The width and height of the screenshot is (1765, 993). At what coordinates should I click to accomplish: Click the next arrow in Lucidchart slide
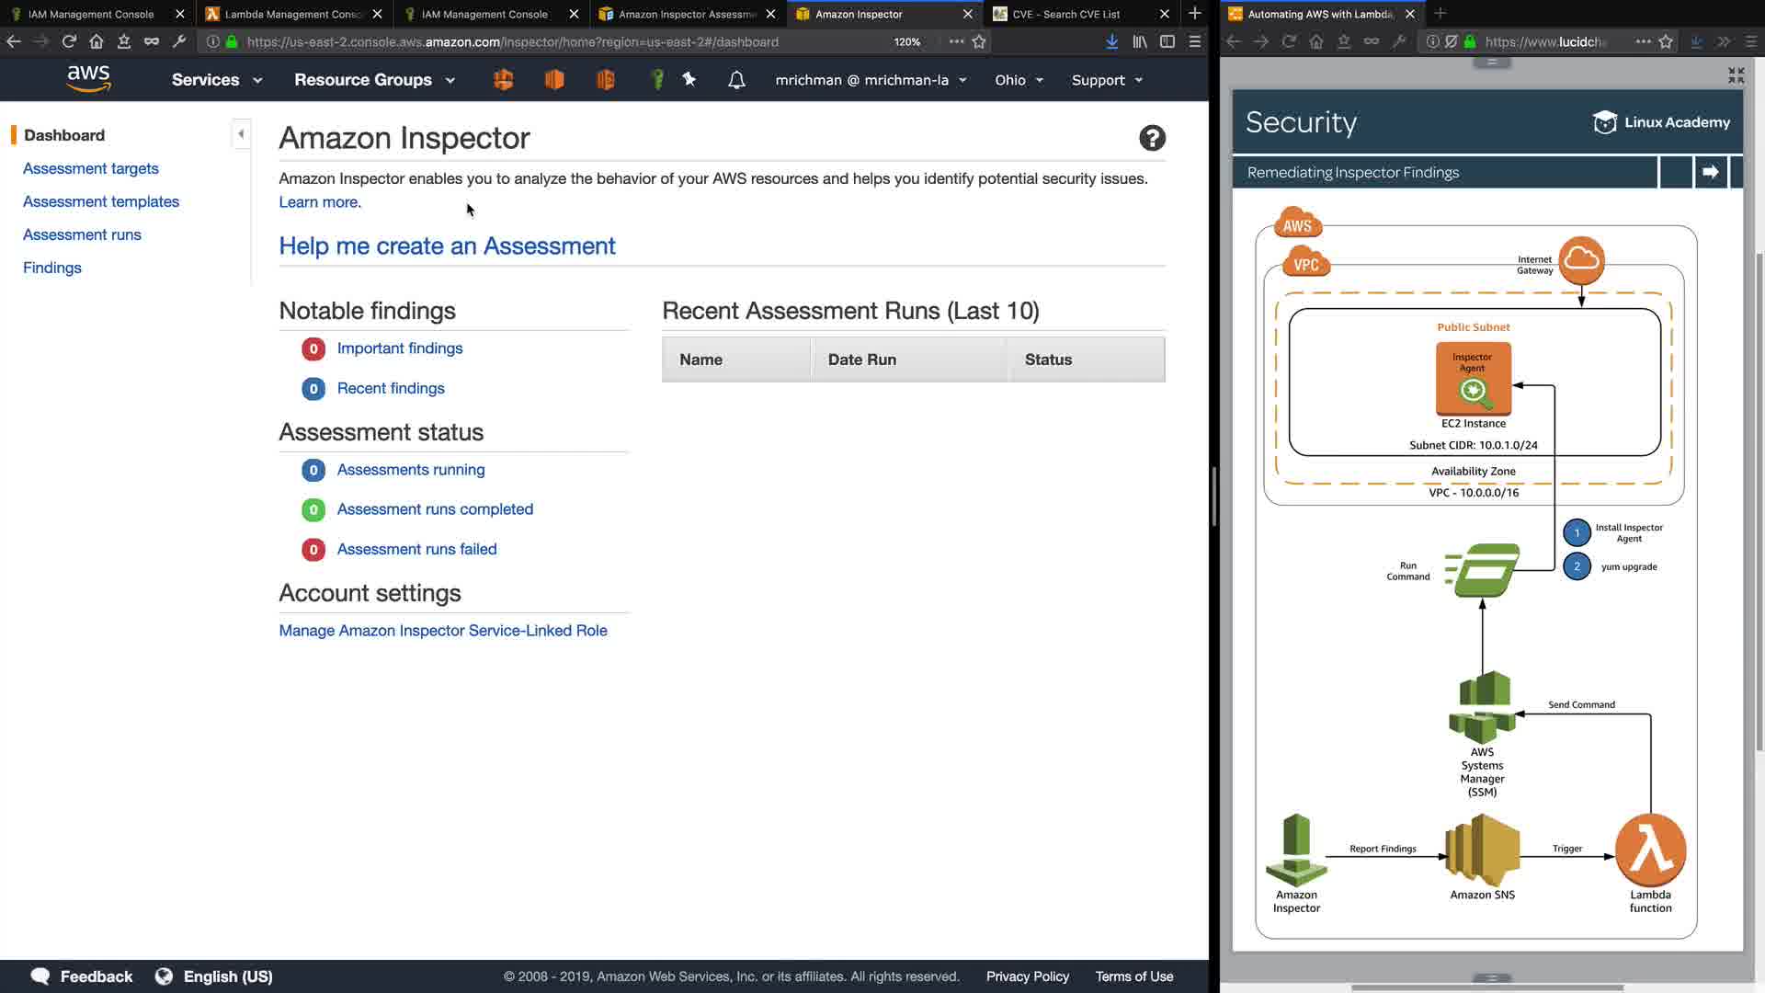1710,172
